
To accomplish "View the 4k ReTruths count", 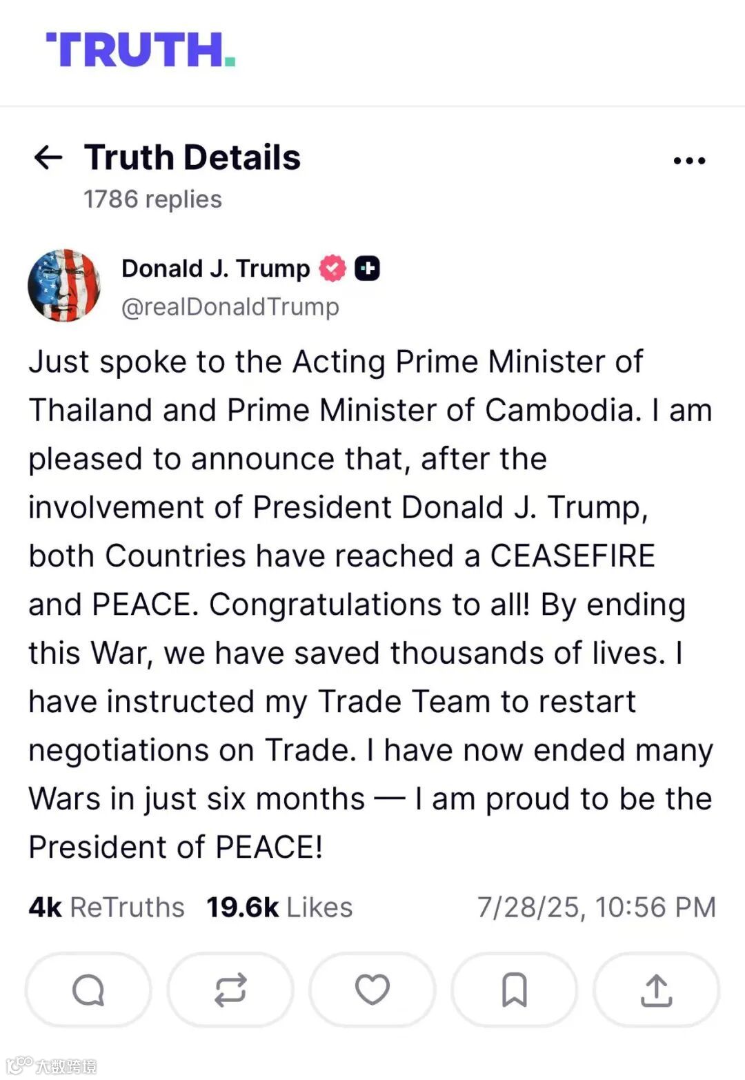I will pyautogui.click(x=106, y=907).
